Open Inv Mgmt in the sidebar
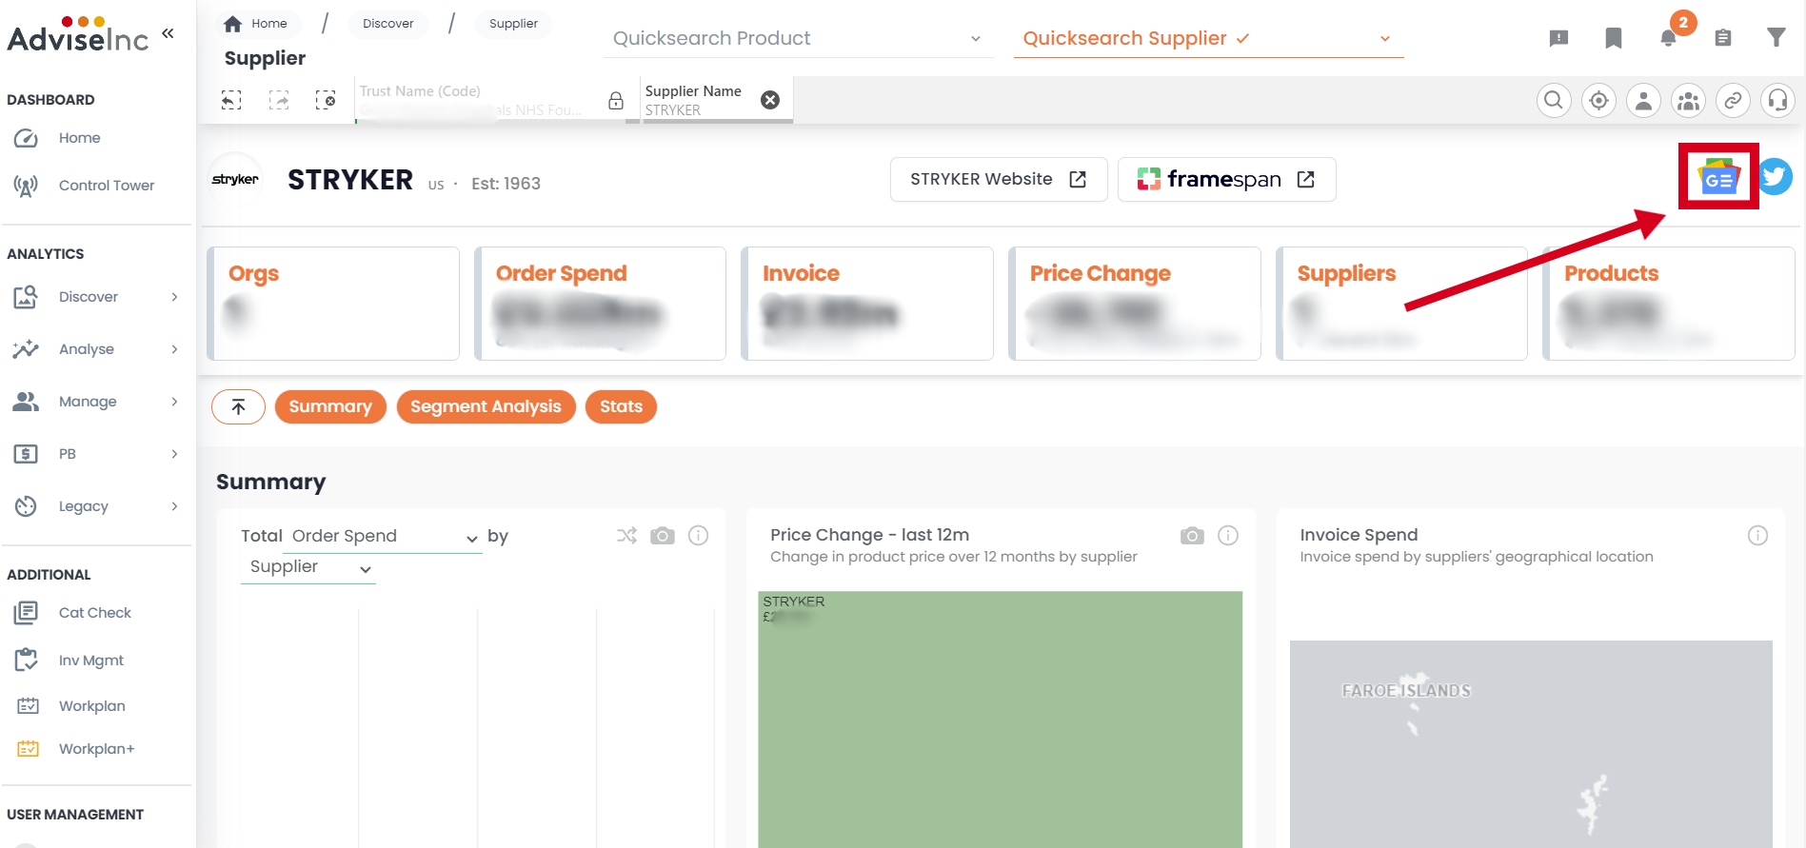 pos(90,661)
